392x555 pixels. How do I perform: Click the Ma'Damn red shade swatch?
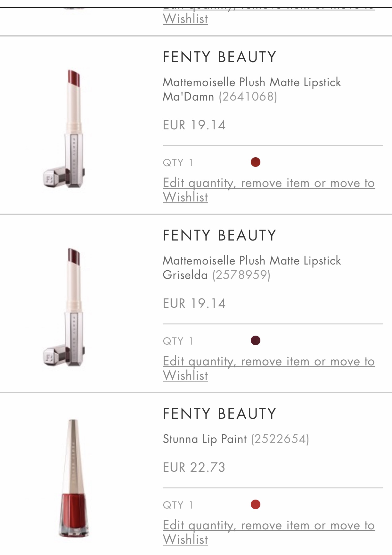(x=255, y=162)
